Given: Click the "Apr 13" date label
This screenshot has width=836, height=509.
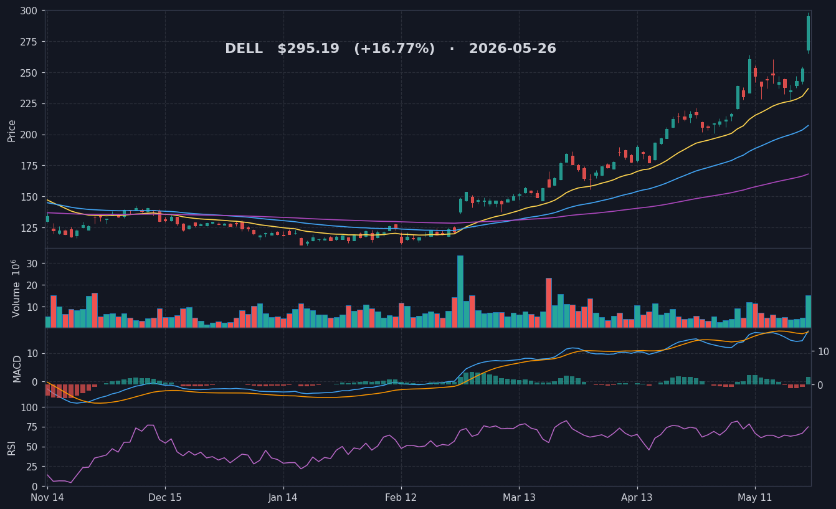Looking at the screenshot, I should (x=637, y=498).
